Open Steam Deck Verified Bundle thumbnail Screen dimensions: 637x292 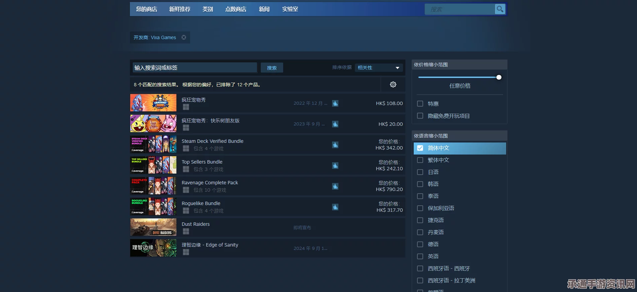tap(153, 144)
